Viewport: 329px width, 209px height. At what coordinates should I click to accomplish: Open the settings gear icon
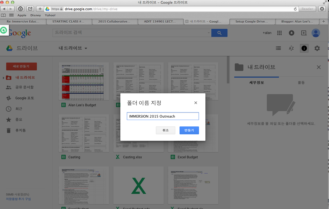[x=317, y=48]
